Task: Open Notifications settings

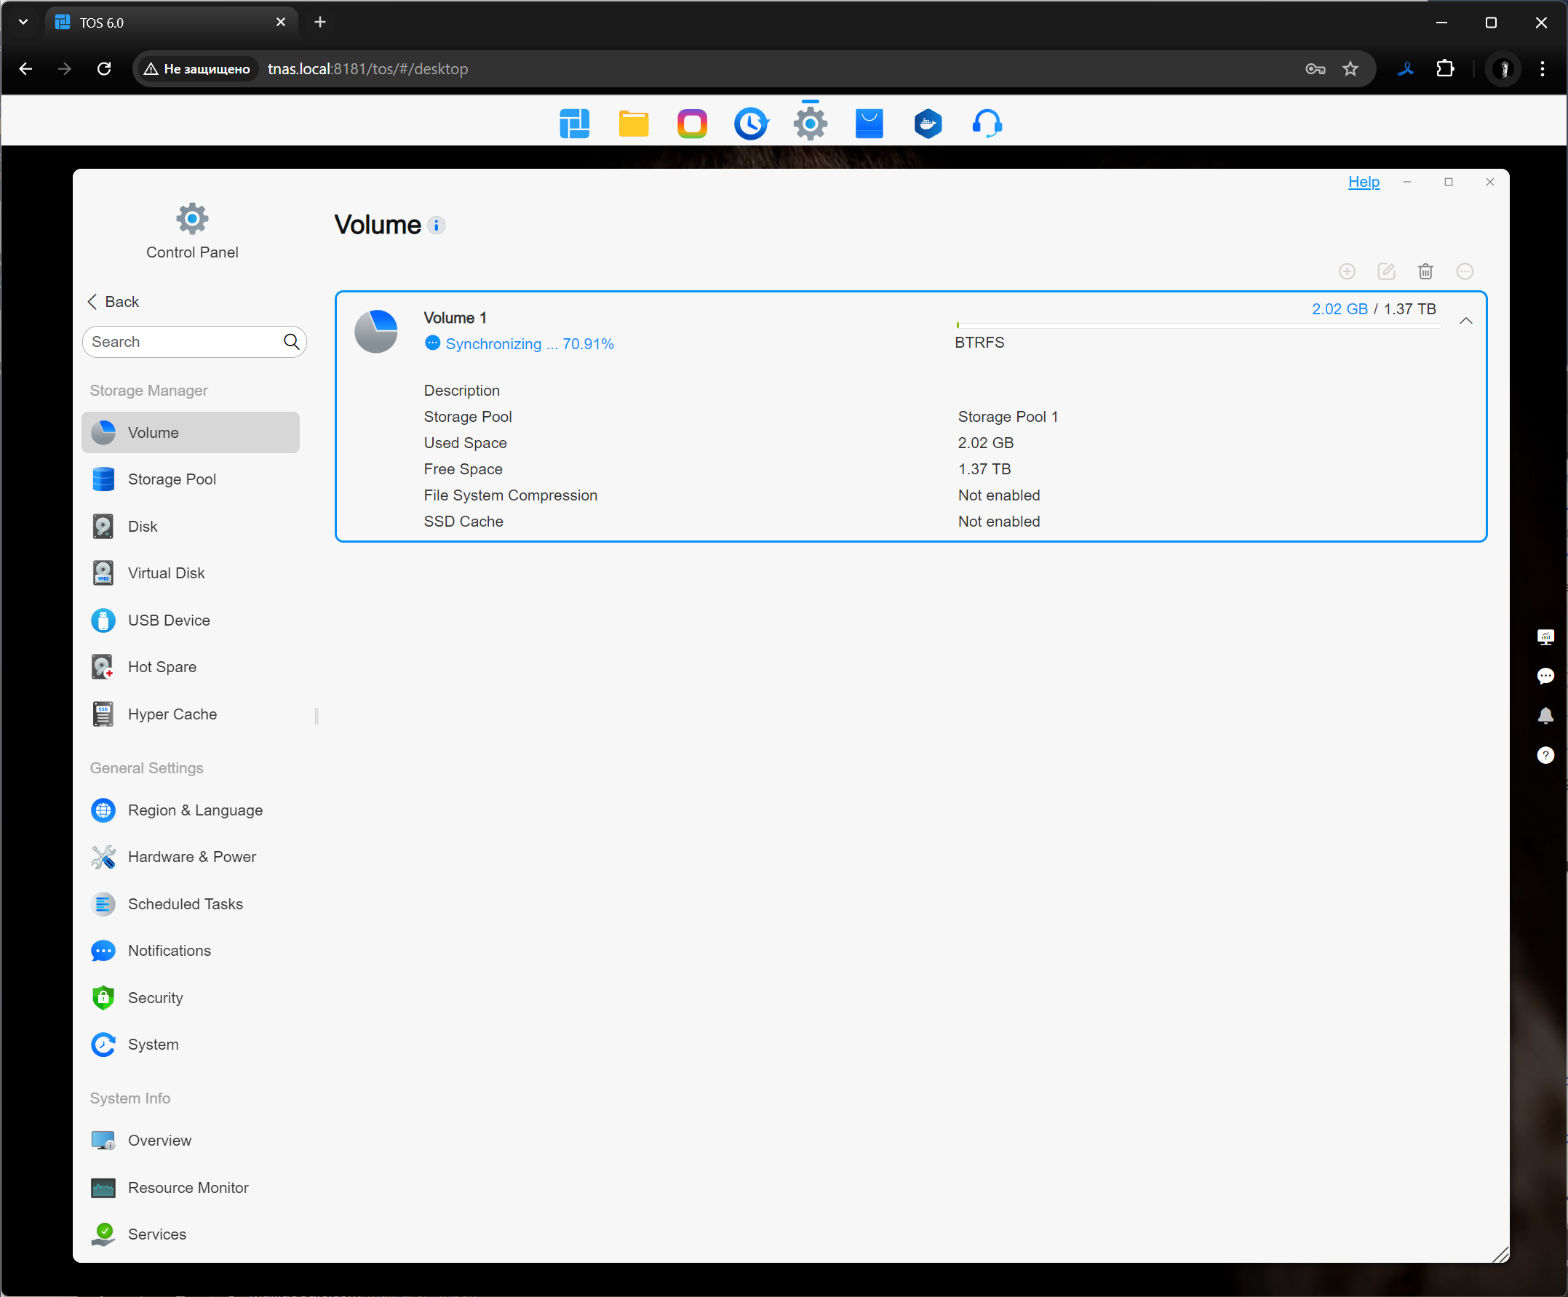Action: click(191, 951)
